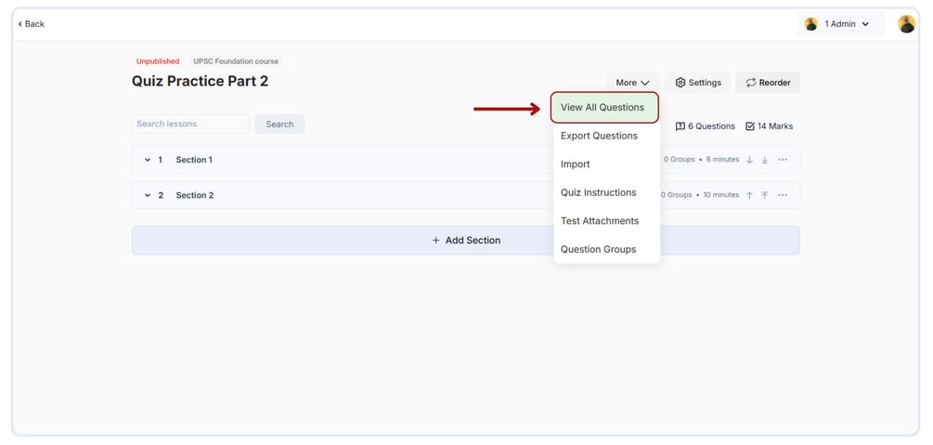Image resolution: width=933 pixels, height=445 pixels.
Task: Click the Unpublished status label
Action: pos(158,61)
